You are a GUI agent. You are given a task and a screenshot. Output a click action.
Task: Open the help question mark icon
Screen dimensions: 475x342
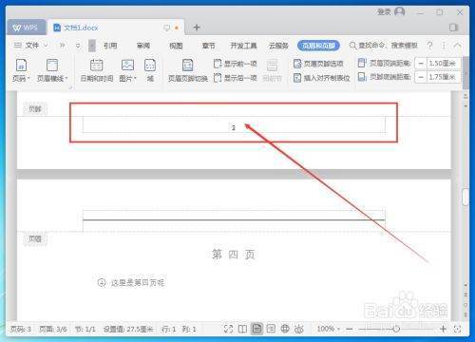click(x=429, y=46)
